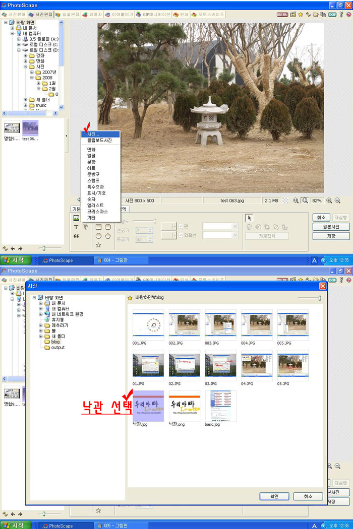Click the A language indicator in the upper system tray
This screenshot has width=353, height=529.
point(314,260)
